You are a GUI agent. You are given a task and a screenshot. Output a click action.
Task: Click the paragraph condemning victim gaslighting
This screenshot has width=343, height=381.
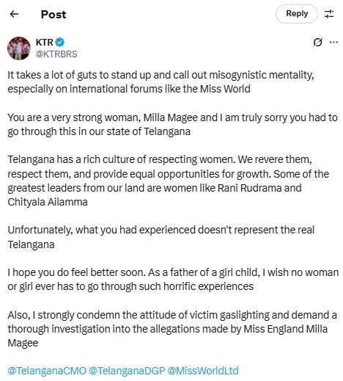pyautogui.click(x=172, y=329)
